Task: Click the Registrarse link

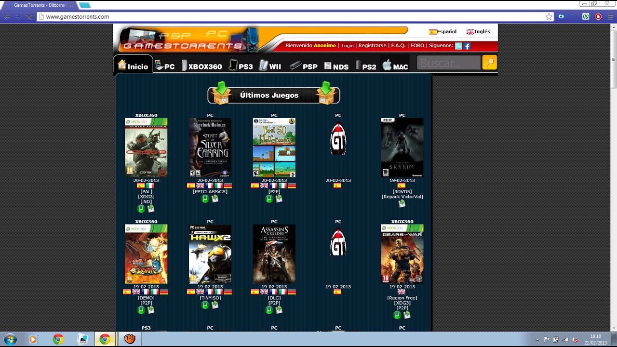Action: [x=372, y=46]
